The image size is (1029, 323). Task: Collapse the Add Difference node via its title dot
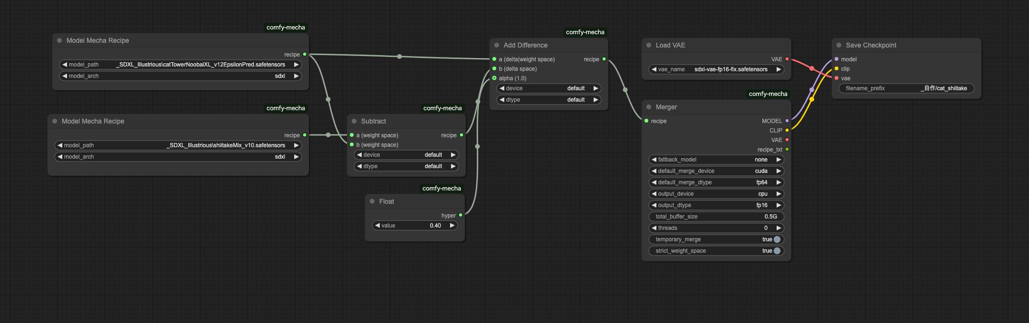[497, 45]
